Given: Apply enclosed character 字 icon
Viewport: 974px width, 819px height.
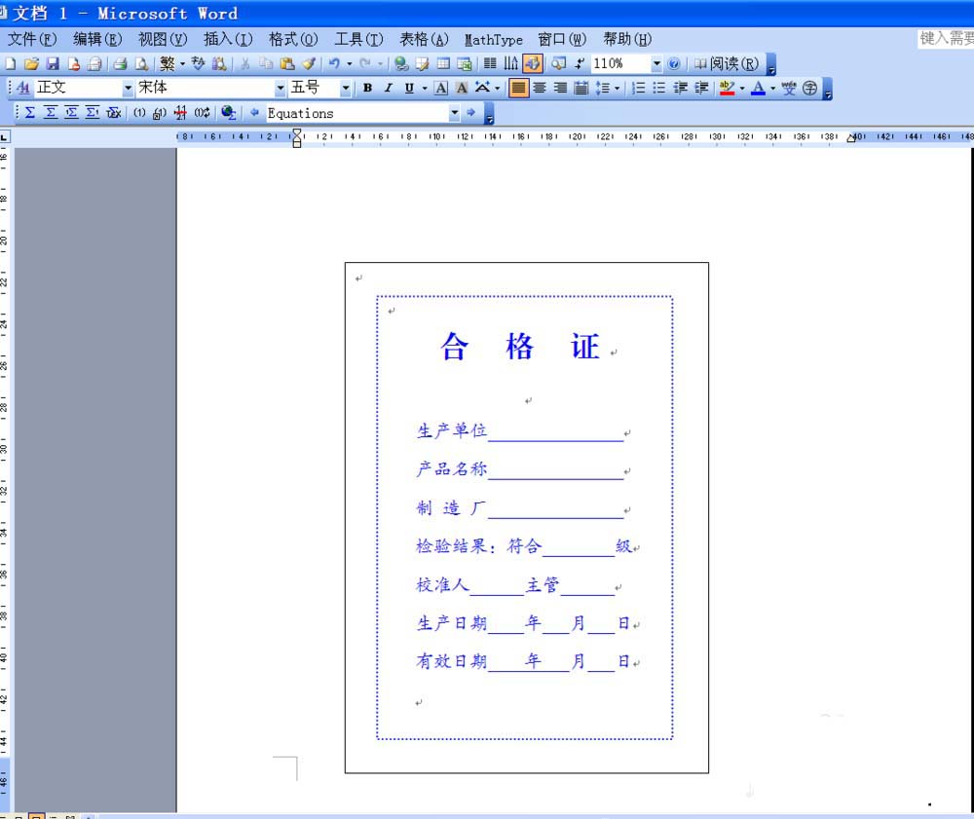Looking at the screenshot, I should [810, 89].
